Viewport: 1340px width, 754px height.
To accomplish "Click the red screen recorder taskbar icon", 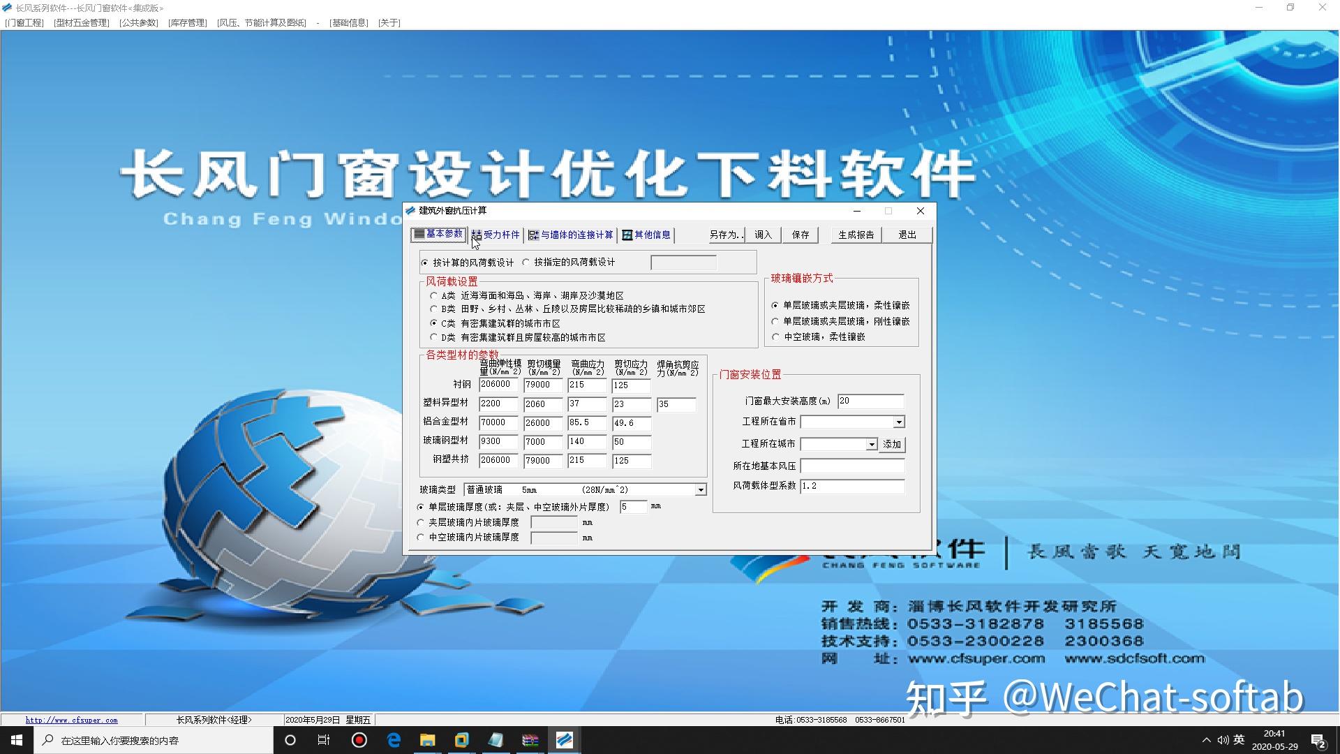I will click(x=359, y=740).
